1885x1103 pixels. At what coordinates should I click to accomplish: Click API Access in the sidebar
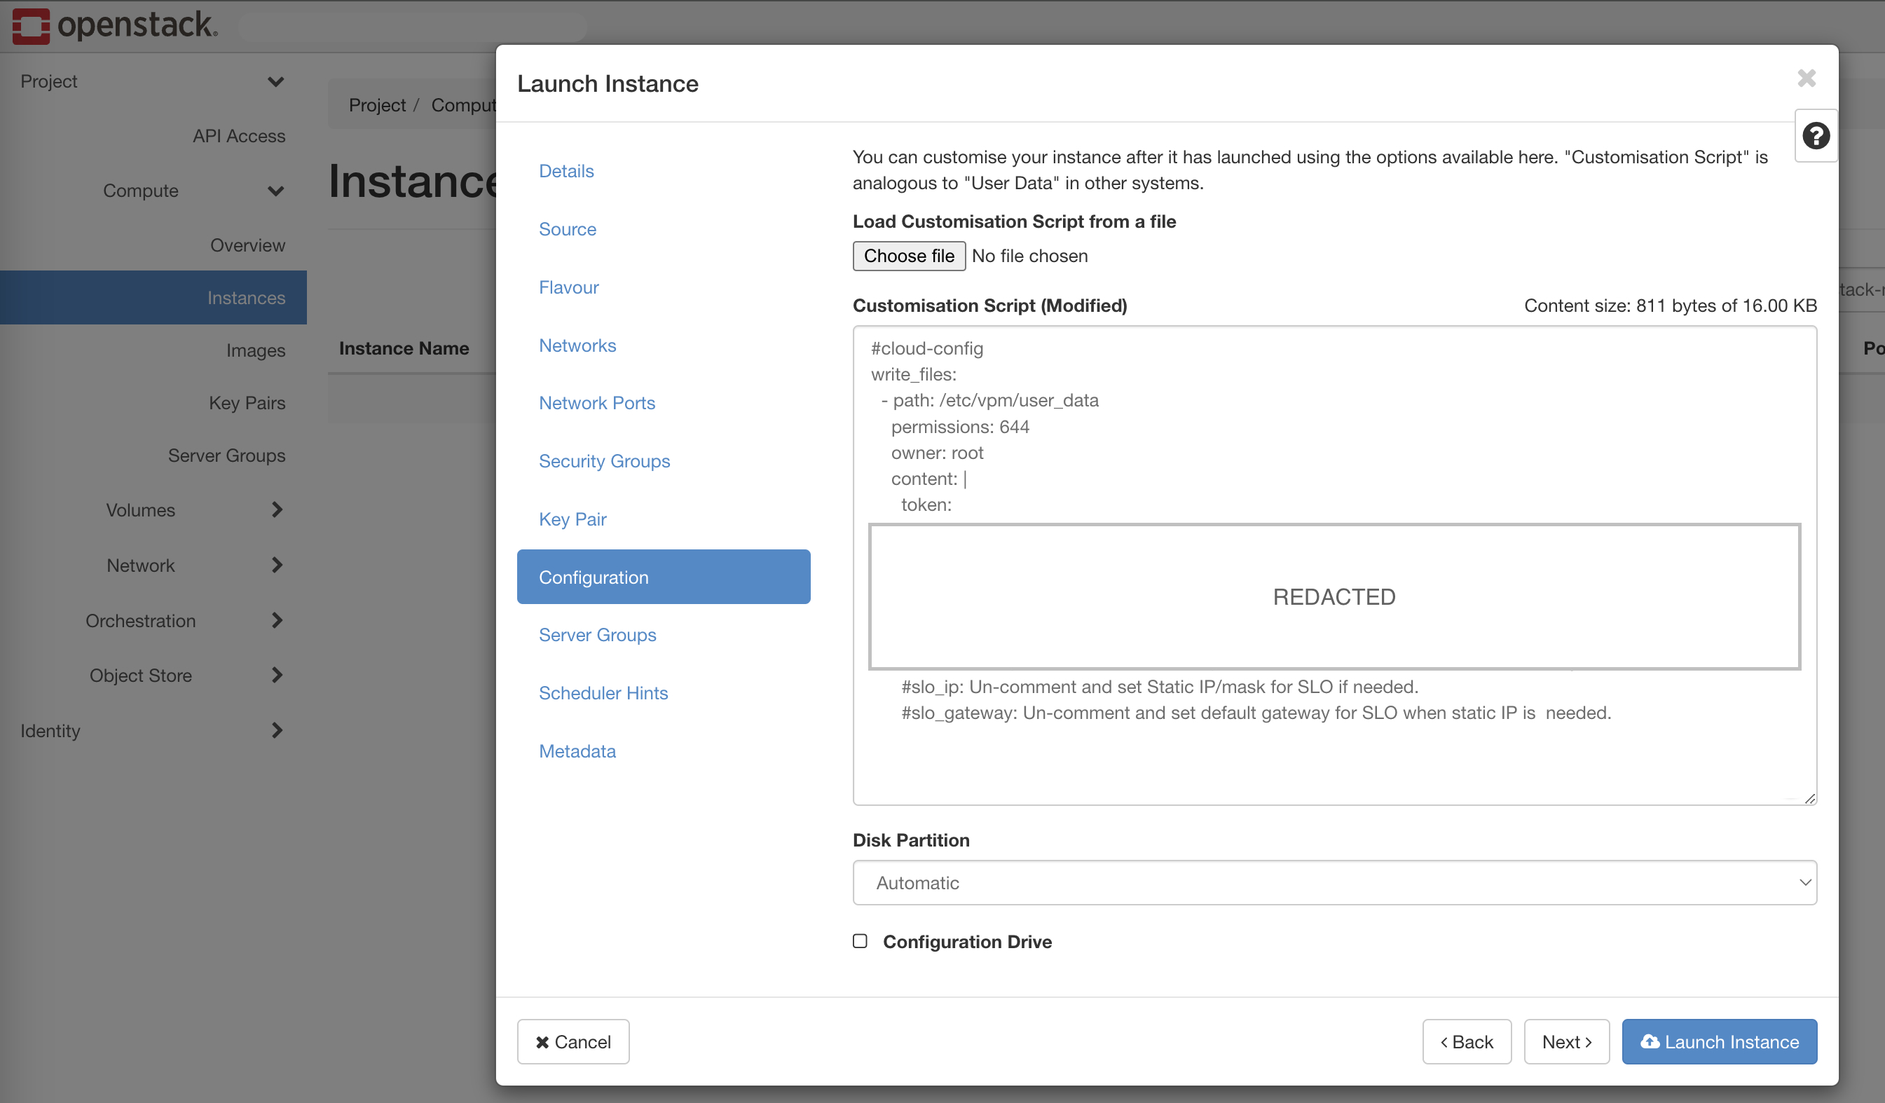239,135
